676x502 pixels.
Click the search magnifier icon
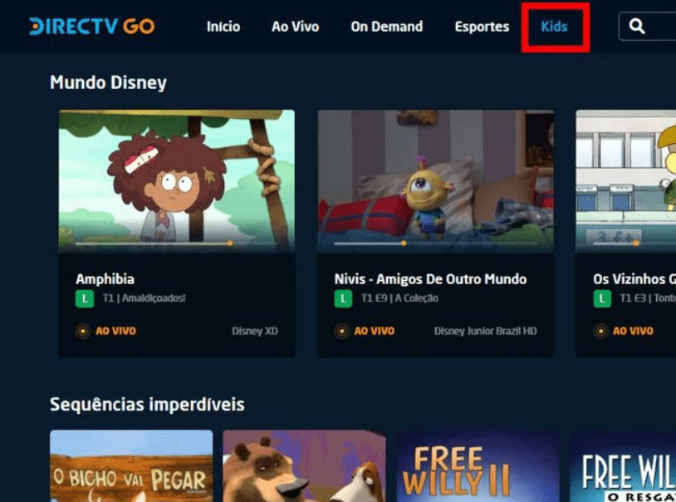[x=637, y=27]
